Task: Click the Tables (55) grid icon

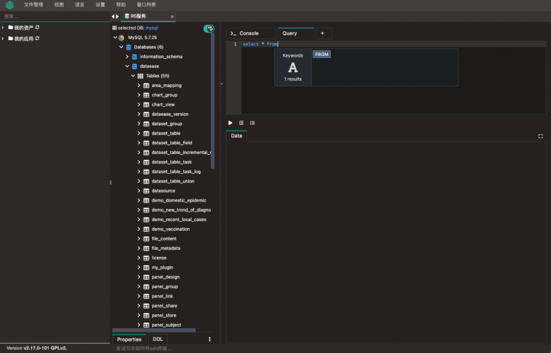Action: coord(140,76)
